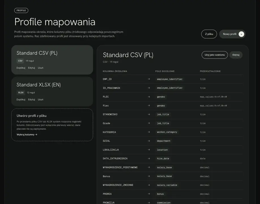260x204 pixels.
Task: Click Duplikuj on the Standard XLSX (EN) card
Action: click(21, 100)
